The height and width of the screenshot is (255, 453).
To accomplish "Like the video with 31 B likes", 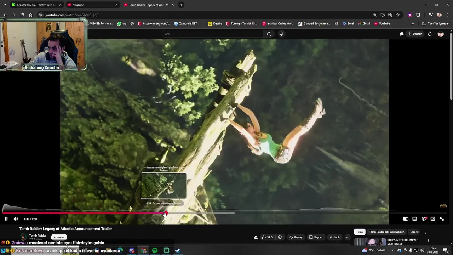I will [x=267, y=237].
